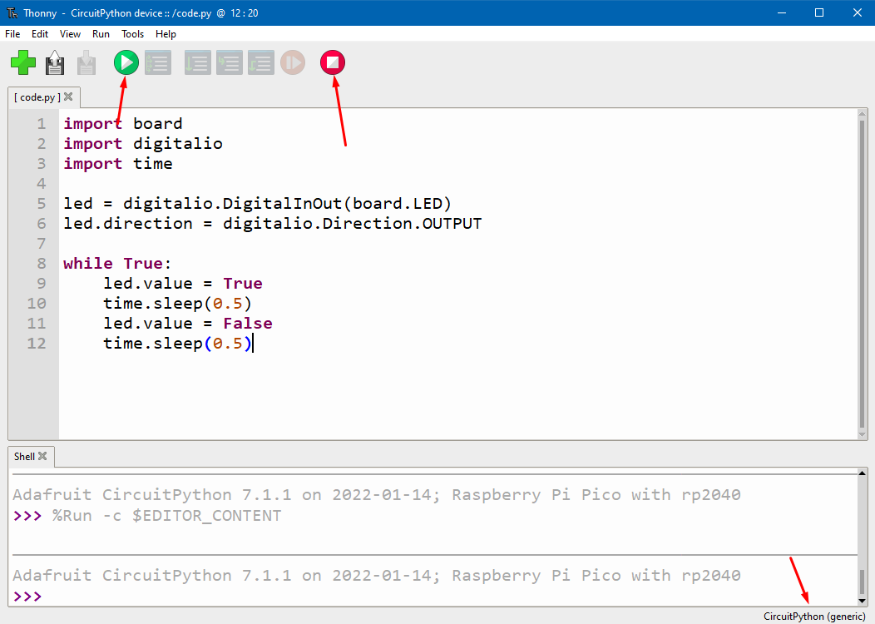Create a new file with the plus icon
Screen dimensions: 875x624
click(x=22, y=62)
